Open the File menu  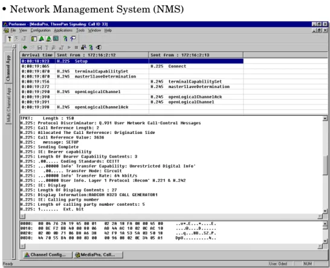coord(13,30)
